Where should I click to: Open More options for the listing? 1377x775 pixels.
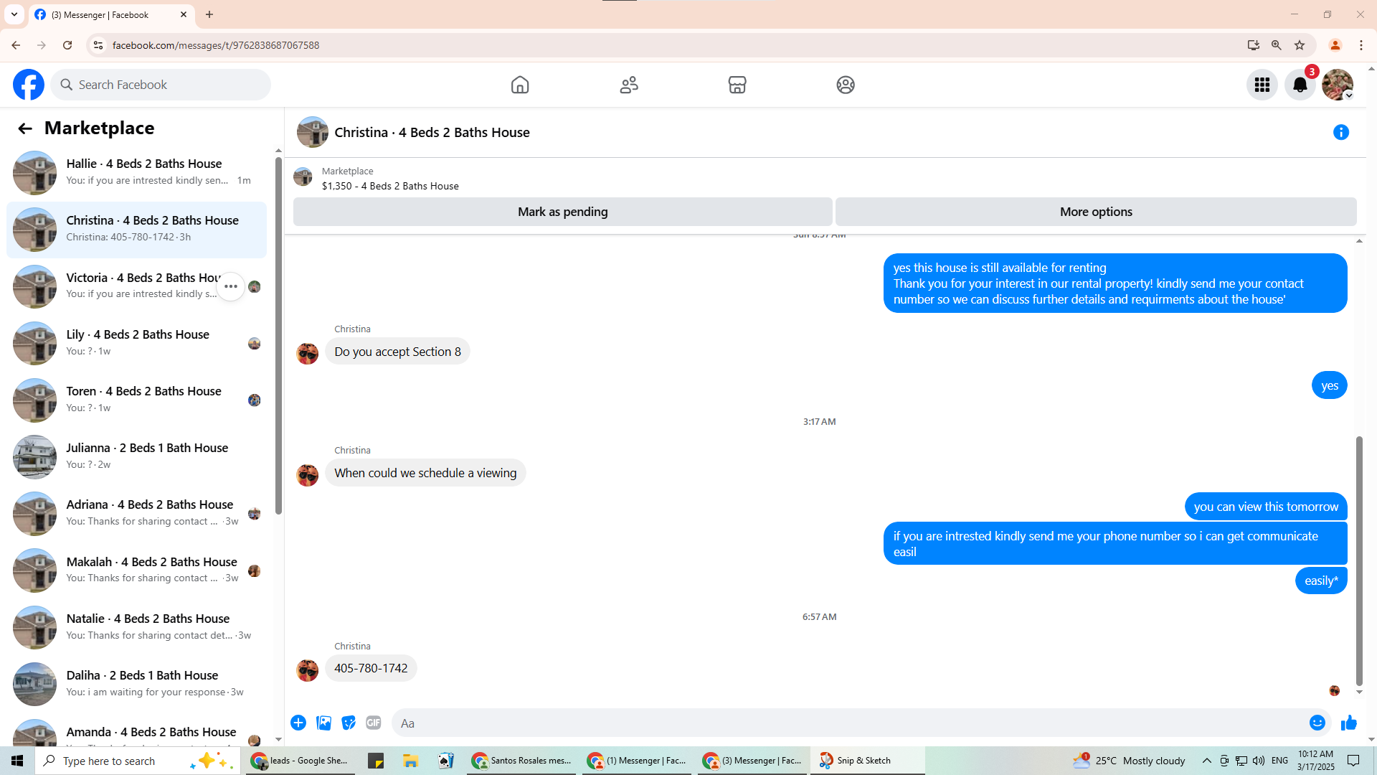(1096, 212)
